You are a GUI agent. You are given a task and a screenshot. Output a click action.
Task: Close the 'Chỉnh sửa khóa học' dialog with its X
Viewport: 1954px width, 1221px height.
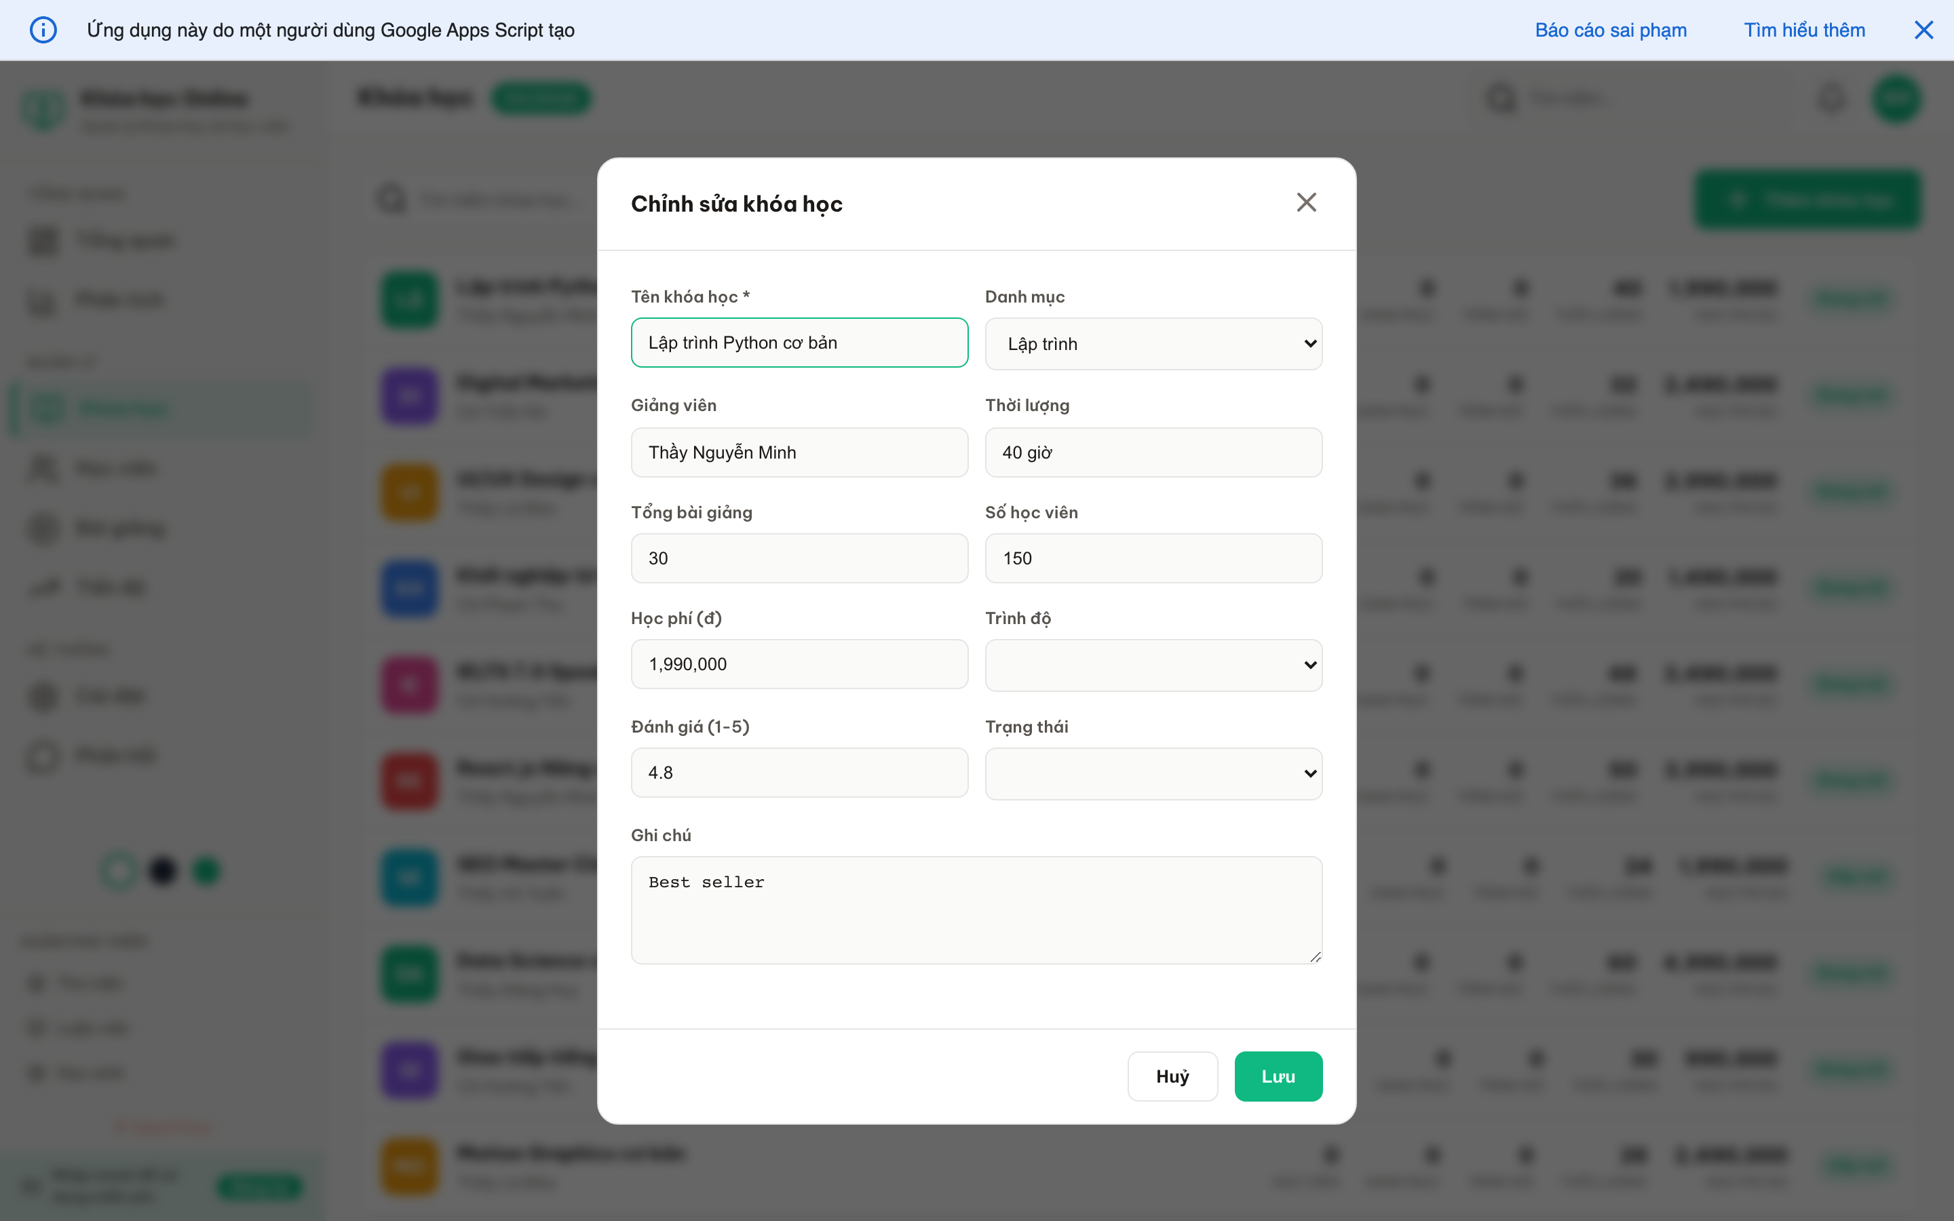click(x=1307, y=202)
